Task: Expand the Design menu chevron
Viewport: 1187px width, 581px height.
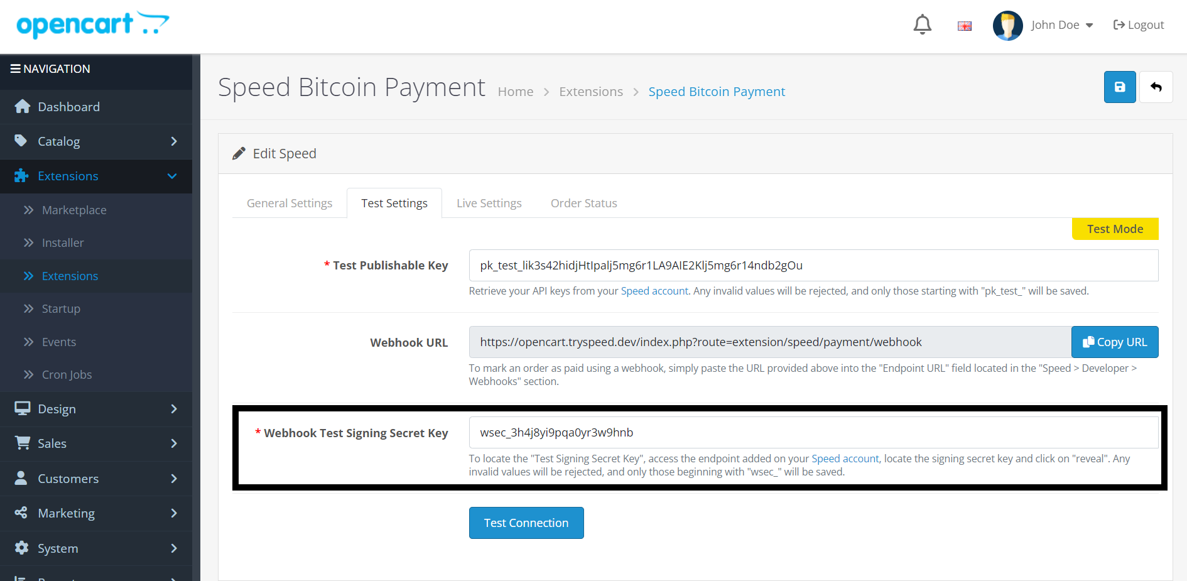Action: [174, 409]
